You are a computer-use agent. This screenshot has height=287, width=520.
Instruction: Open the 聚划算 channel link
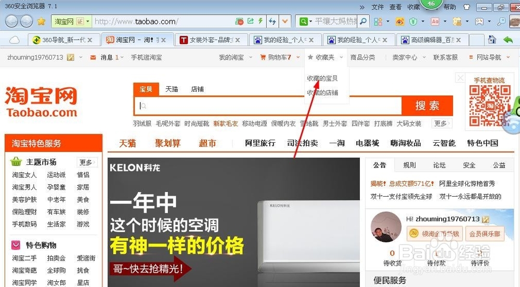pos(168,143)
